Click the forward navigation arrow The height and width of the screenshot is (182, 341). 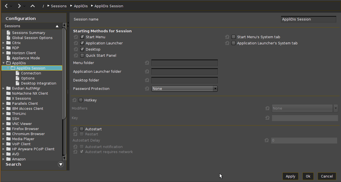point(19,6)
